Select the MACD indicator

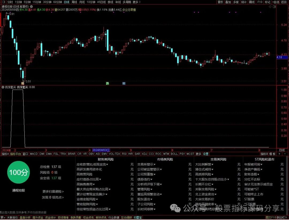(34, 154)
